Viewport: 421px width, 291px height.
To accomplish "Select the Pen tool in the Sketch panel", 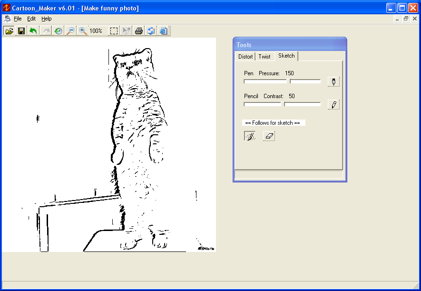I will [333, 81].
